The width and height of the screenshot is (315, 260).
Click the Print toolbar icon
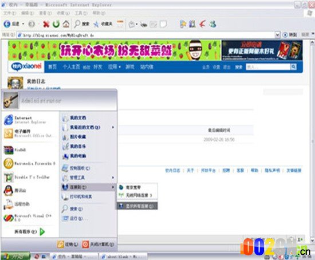pyautogui.click(x=144, y=25)
